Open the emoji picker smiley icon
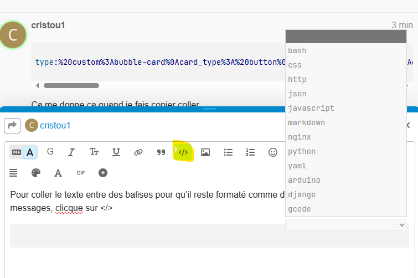 point(273,152)
